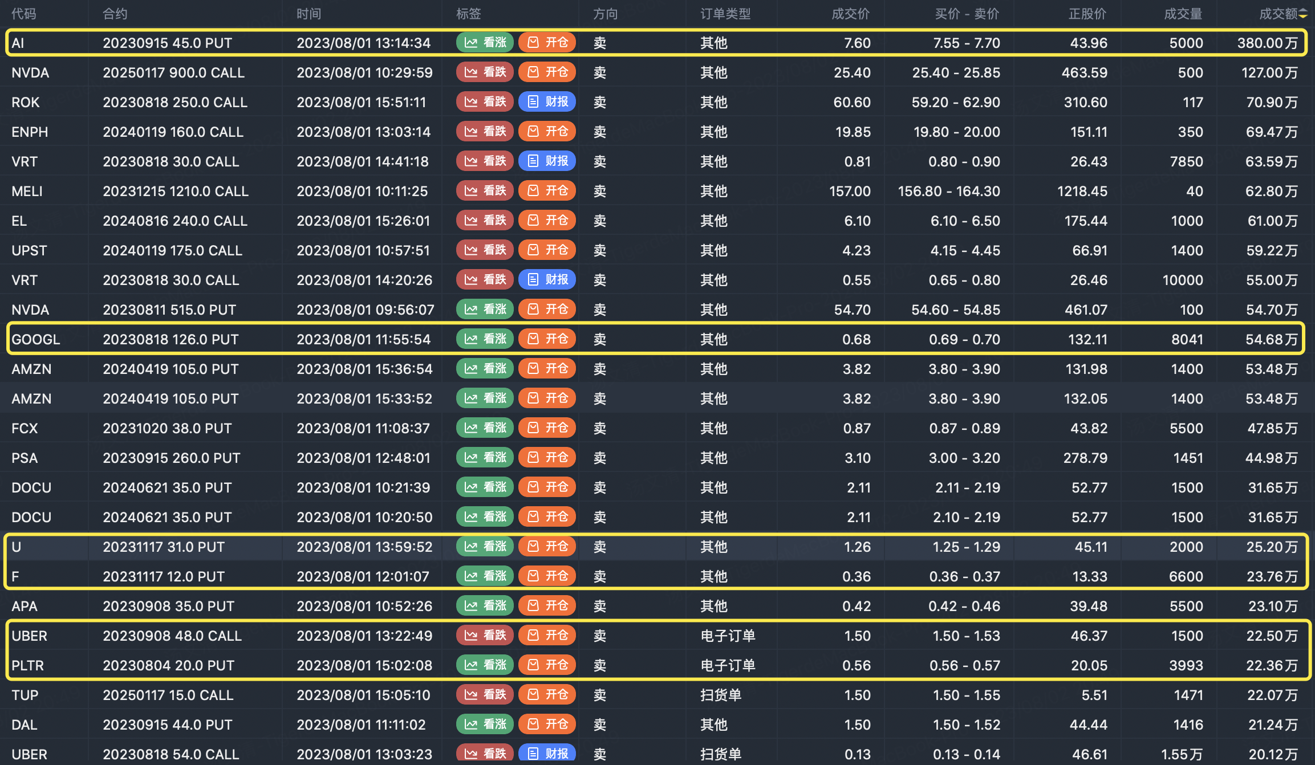
Task: Click 看涨 tag in GOOGL row
Action: (485, 339)
